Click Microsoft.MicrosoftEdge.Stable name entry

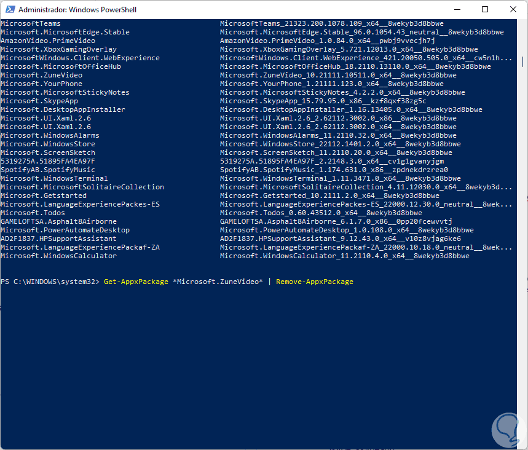[x=65, y=33]
